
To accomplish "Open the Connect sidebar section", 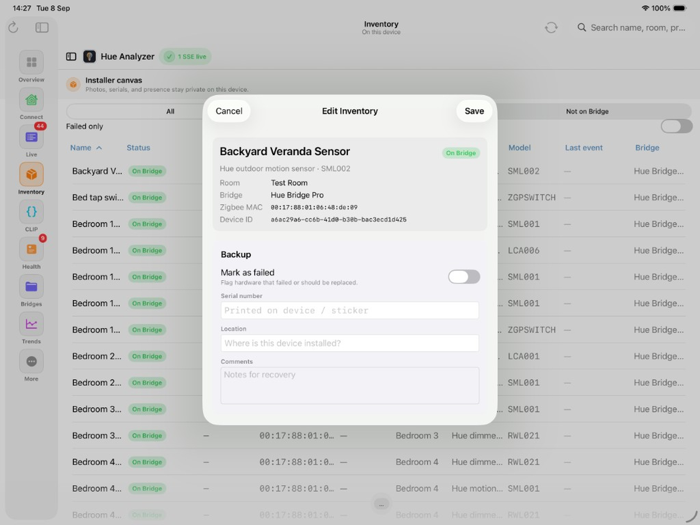I will click(31, 100).
